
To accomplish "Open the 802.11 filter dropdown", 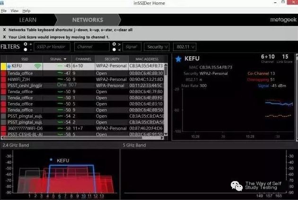I will click(x=185, y=47).
